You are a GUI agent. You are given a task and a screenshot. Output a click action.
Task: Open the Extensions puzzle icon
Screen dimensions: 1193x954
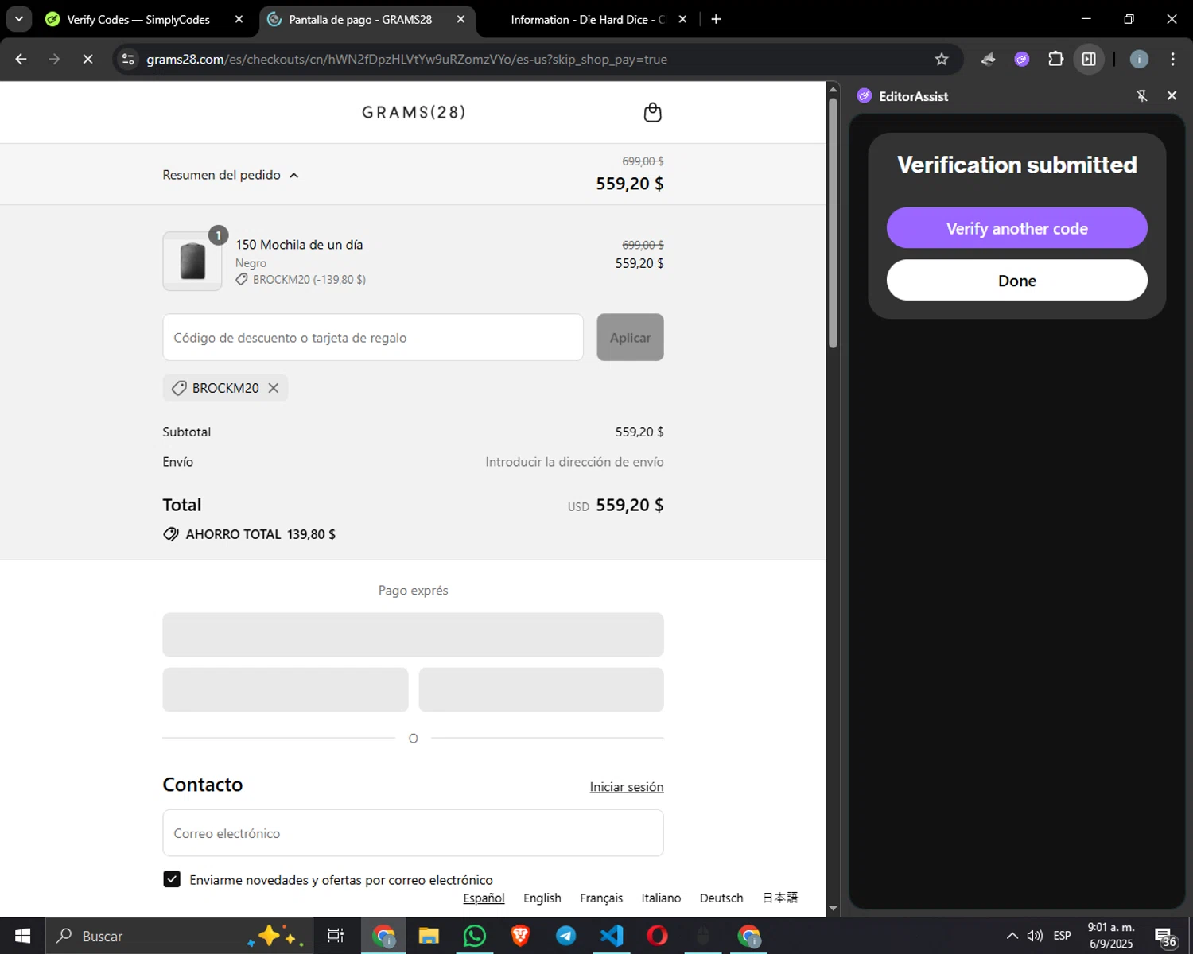point(1055,59)
